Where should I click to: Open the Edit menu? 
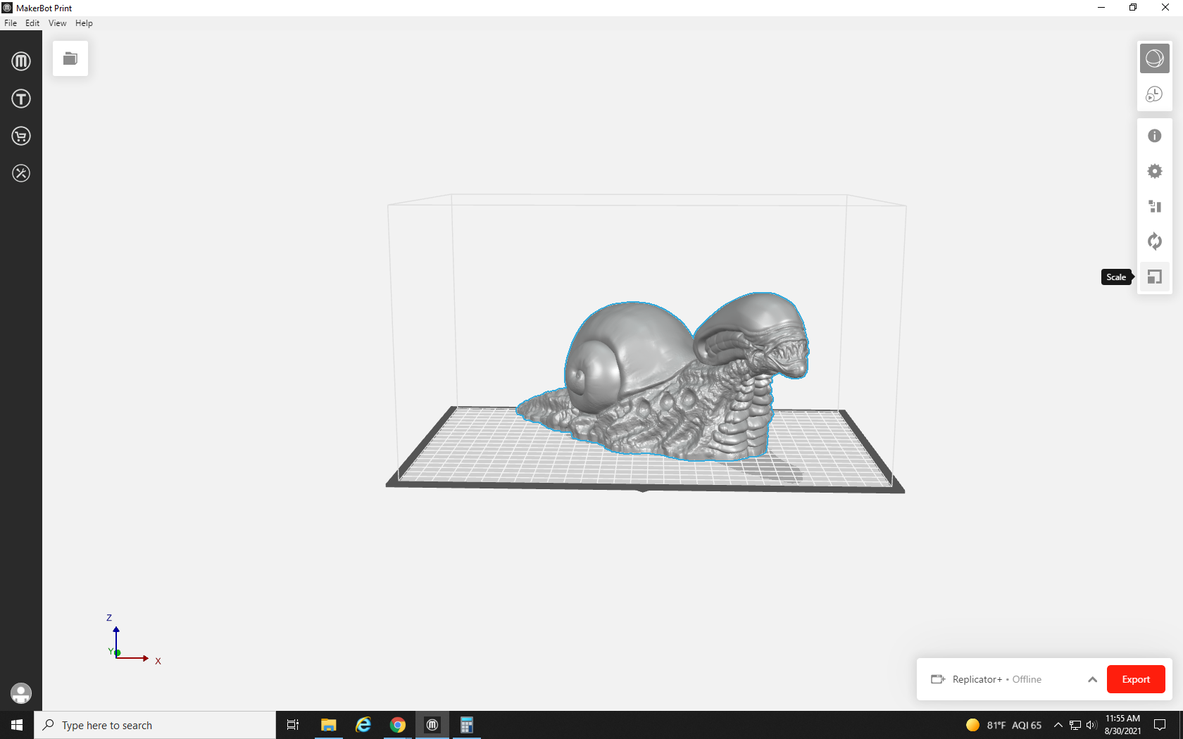point(32,23)
